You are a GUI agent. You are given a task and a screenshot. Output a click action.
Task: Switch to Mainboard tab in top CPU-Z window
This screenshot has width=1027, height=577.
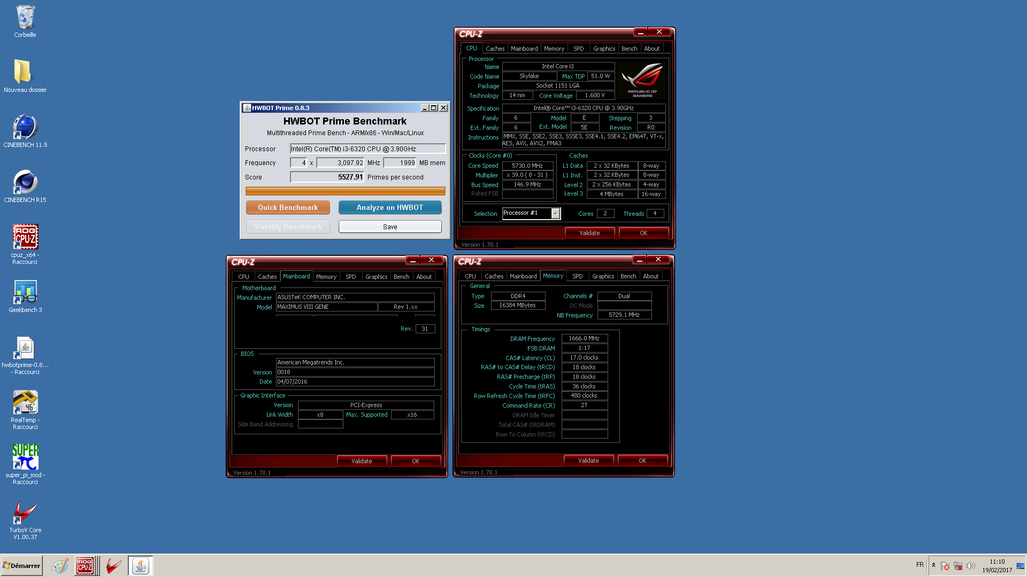pos(524,49)
